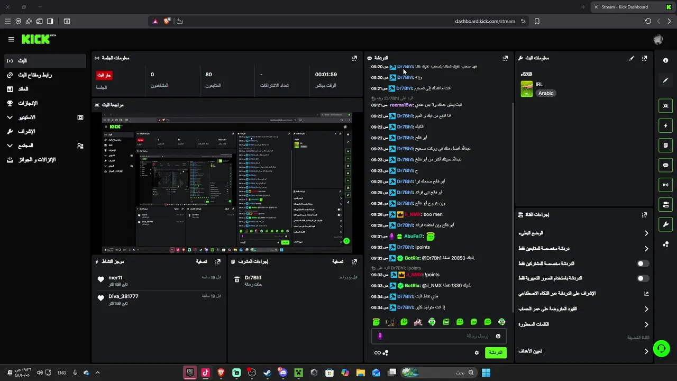Toggle the lightning activity widget in right rail
Image resolution: width=677 pixels, height=381 pixels.
[665, 126]
